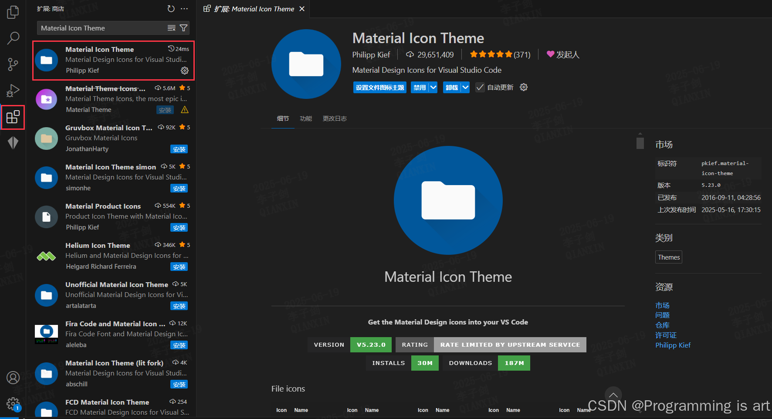Open the Run and Debug view
This screenshot has height=419, width=772.
13,91
